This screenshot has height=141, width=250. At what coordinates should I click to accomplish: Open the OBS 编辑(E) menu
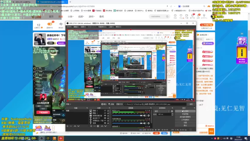point(76,27)
